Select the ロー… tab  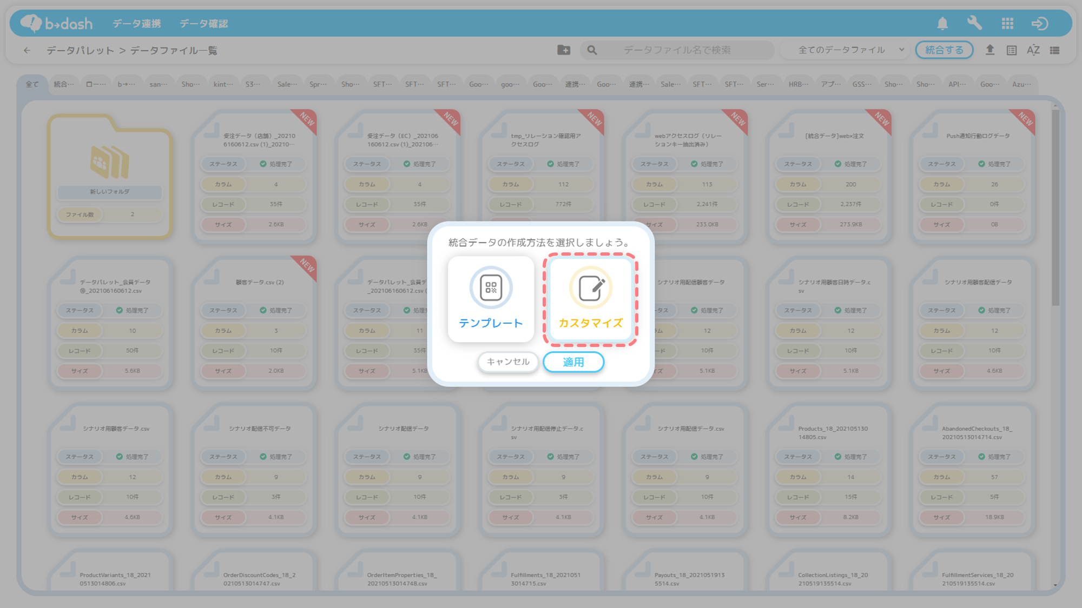pyautogui.click(x=96, y=84)
